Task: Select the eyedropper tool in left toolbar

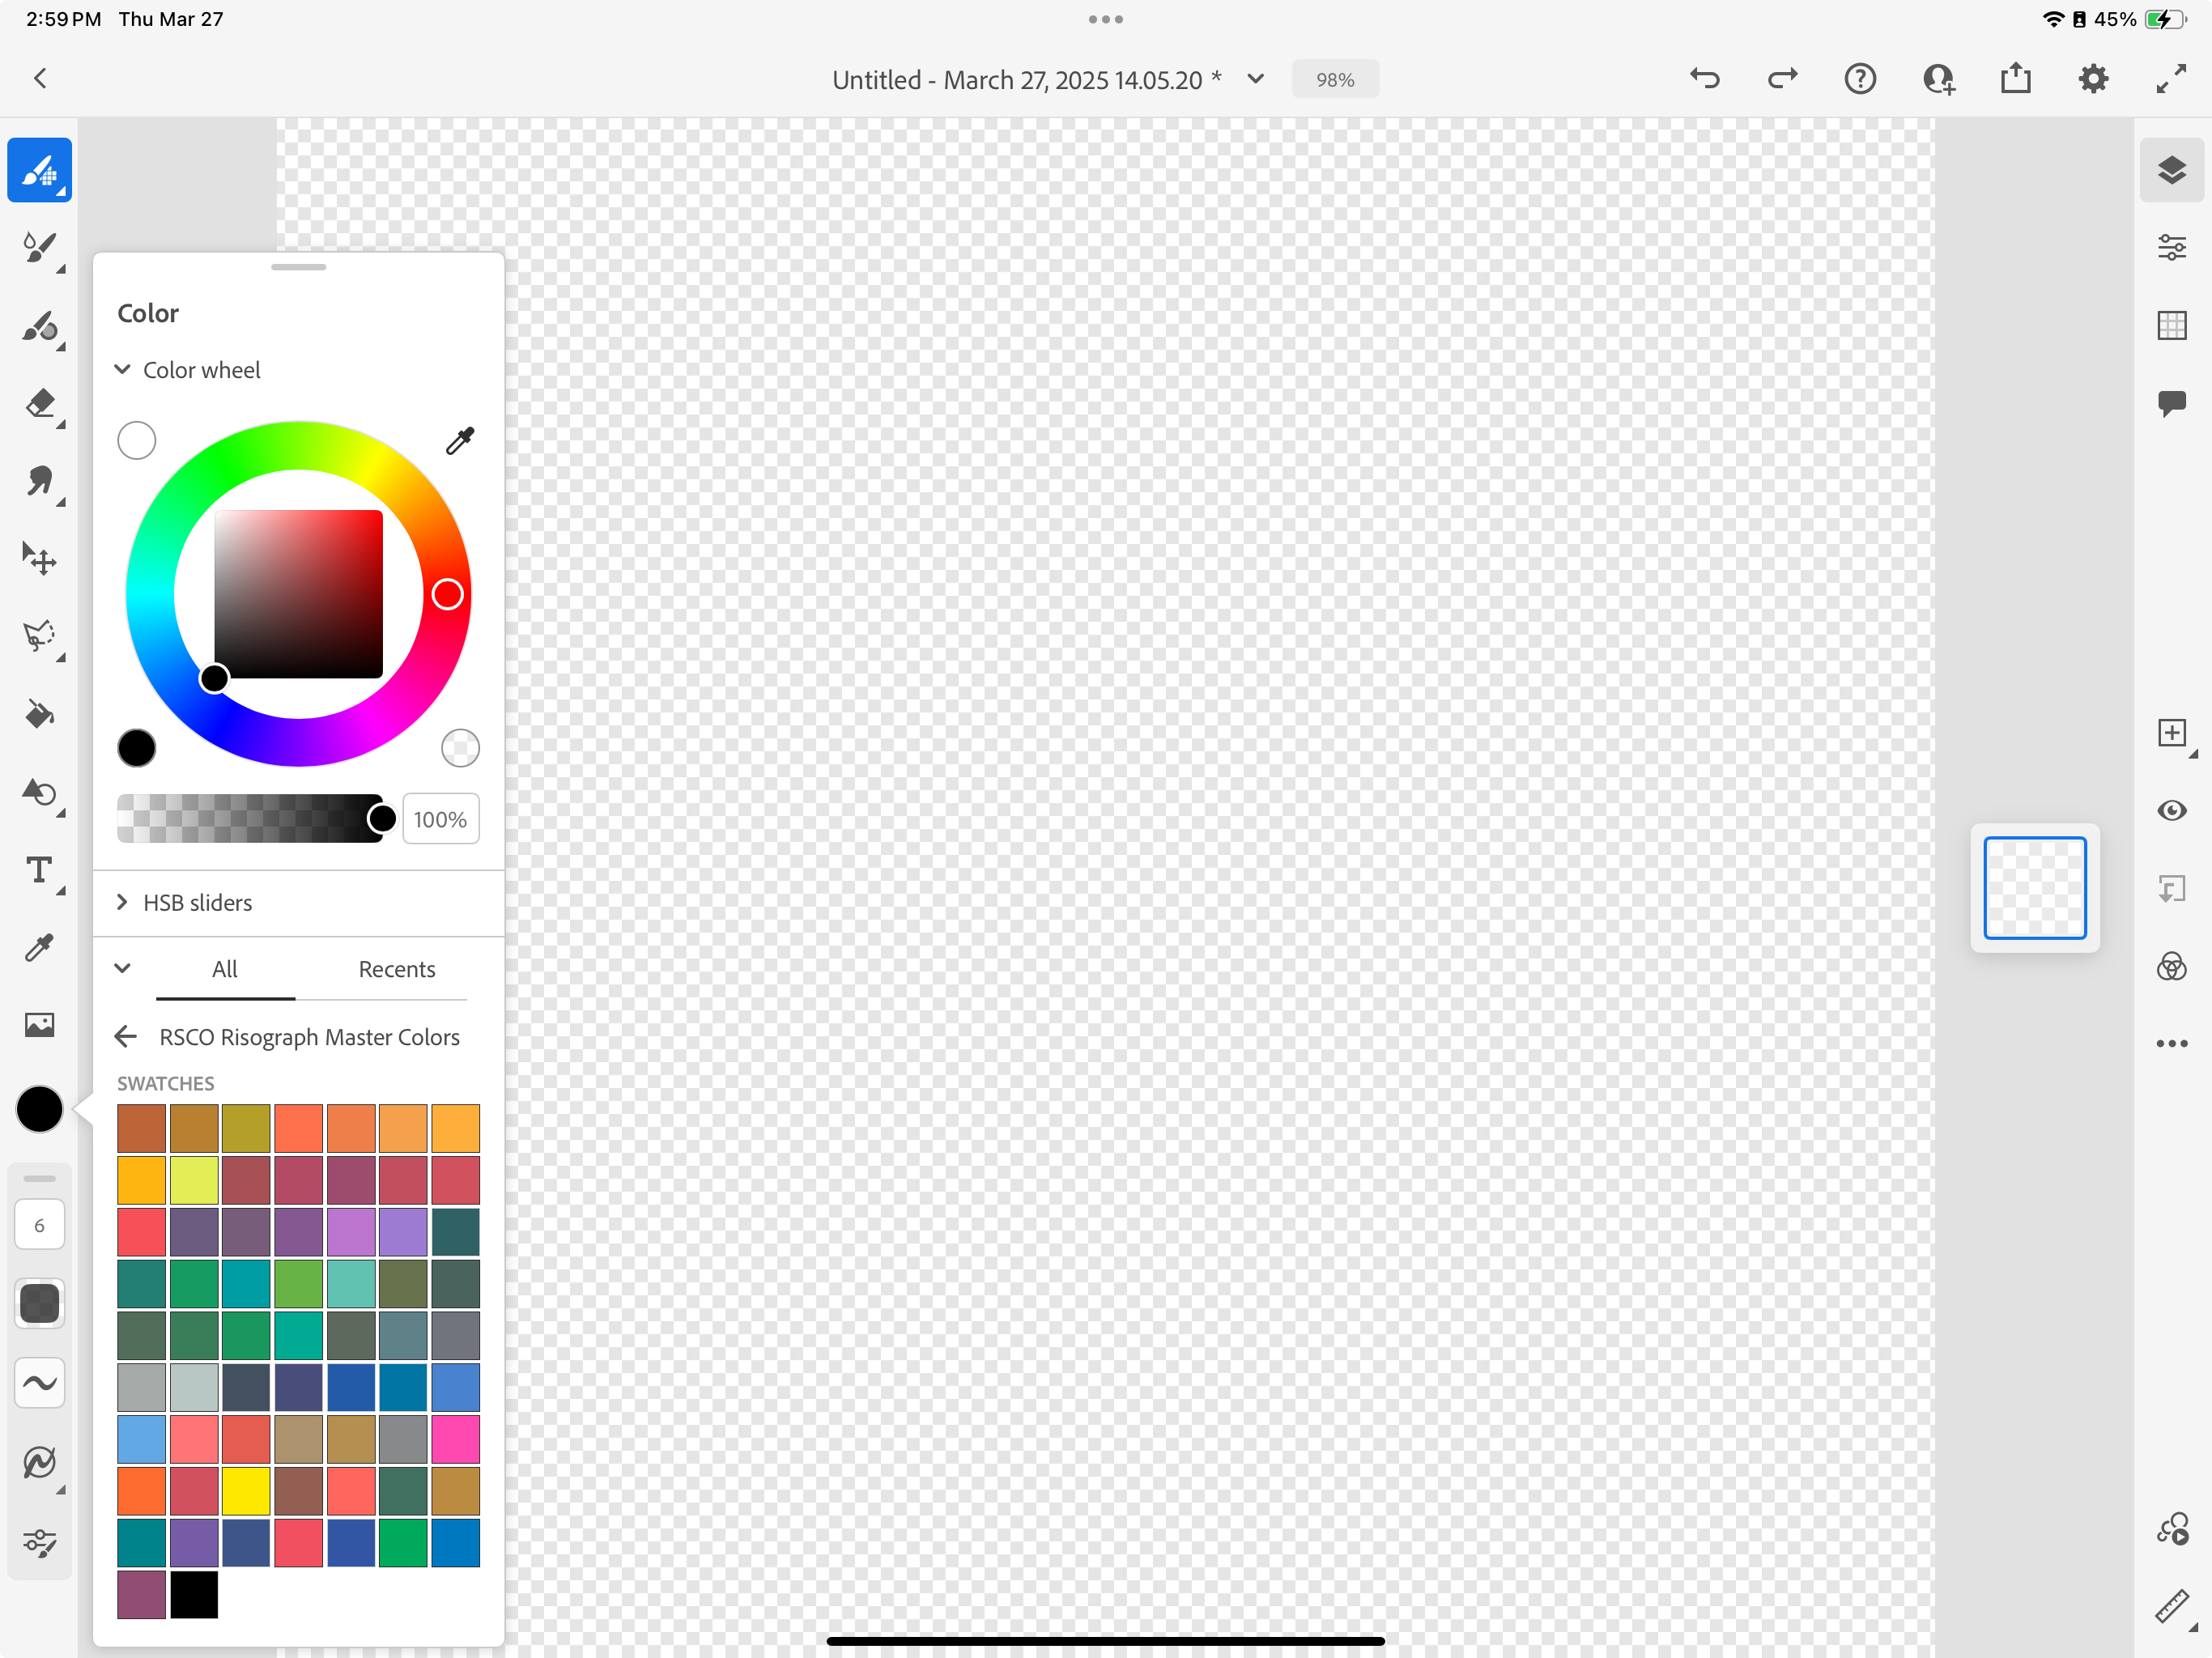Action: [x=40, y=947]
